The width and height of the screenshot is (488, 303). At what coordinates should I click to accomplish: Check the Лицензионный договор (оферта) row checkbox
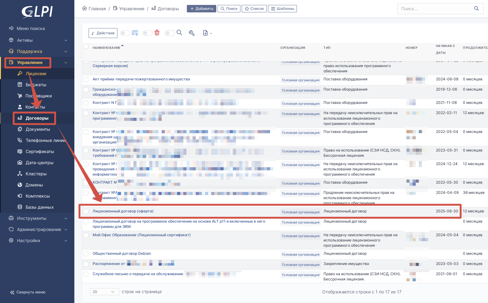pyautogui.click(x=86, y=211)
